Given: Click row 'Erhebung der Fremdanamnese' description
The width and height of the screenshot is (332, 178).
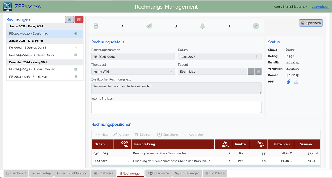Looking at the screenshot, I should tap(172, 161).
